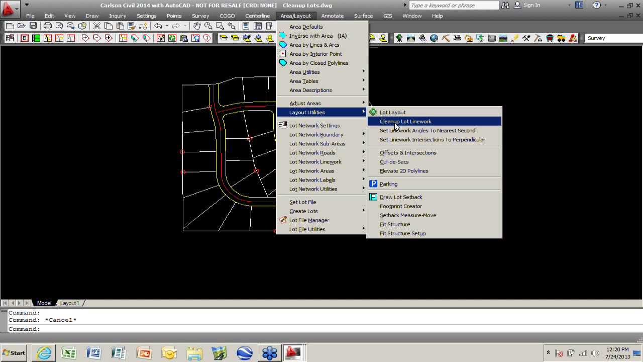Viewport: 643px width, 362px height.
Task: Click the Zoom Realtime magnifier icon
Action: click(x=208, y=26)
